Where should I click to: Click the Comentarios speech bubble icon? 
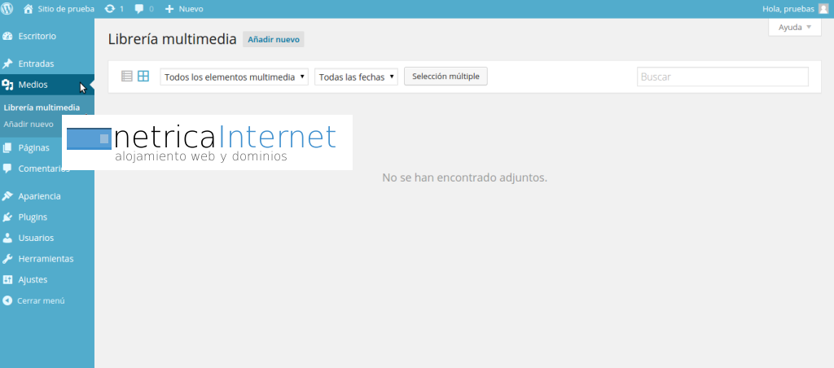tap(7, 169)
